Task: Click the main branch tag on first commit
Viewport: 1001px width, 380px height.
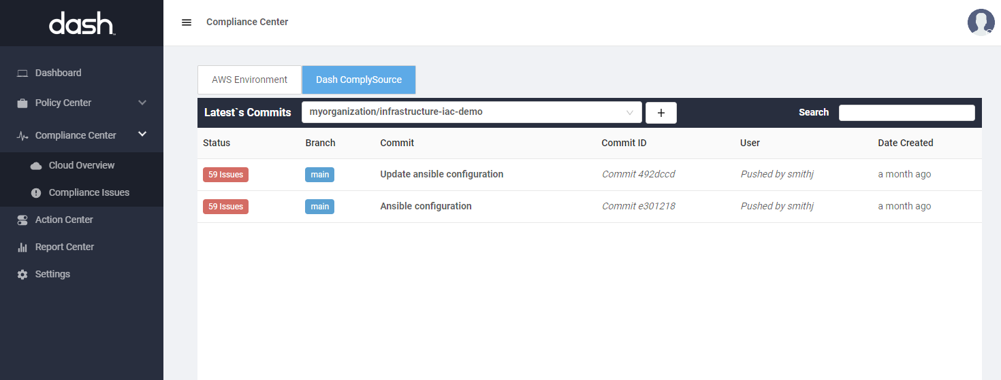Action: point(319,175)
